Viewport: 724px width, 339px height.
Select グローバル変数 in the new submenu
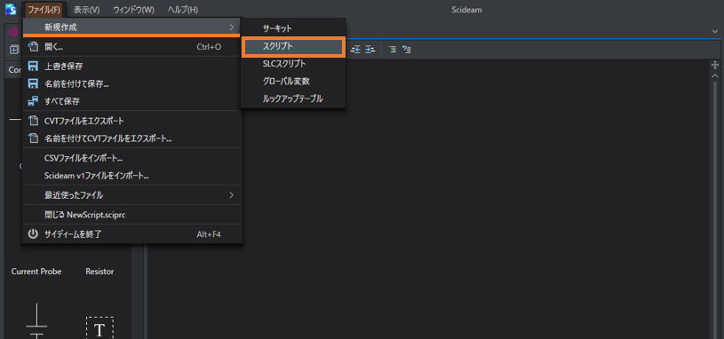click(x=293, y=81)
